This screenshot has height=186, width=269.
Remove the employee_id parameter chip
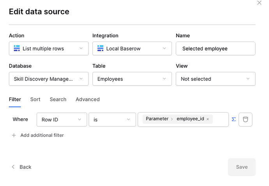pos(208,119)
